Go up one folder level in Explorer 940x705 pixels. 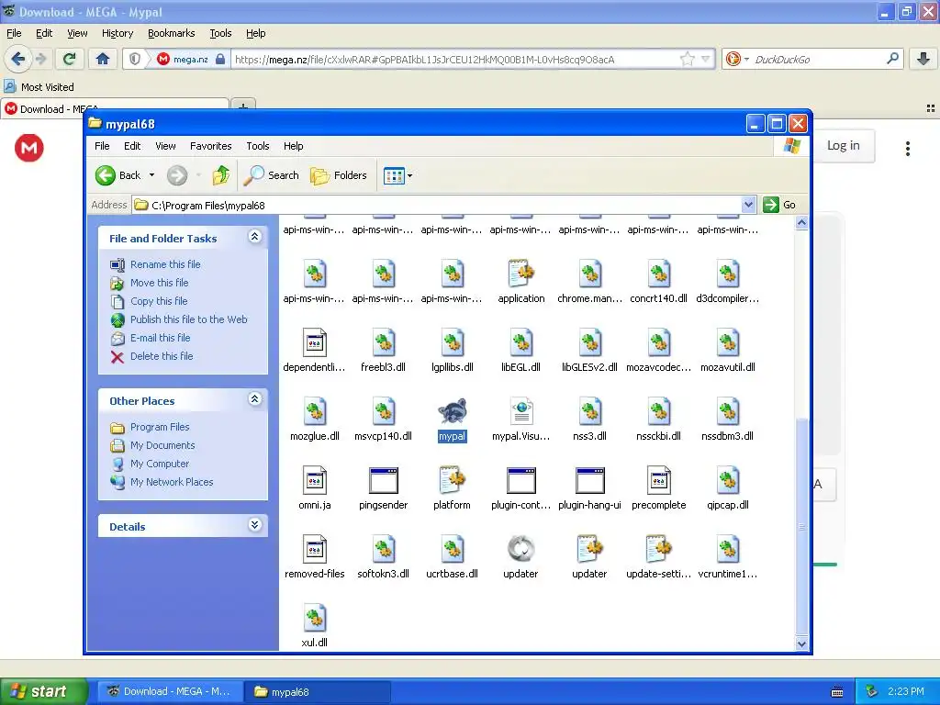220,175
